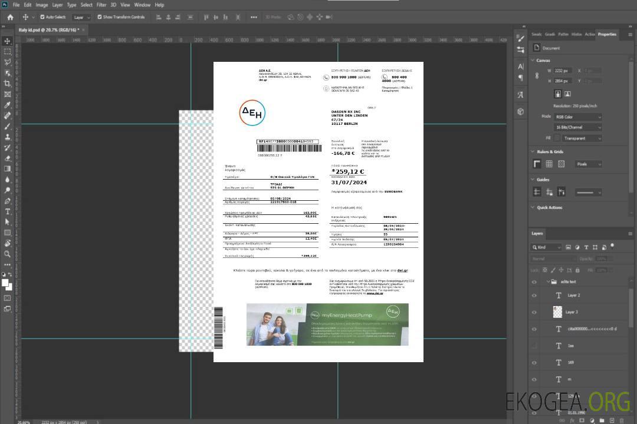
Task: Select the Zoom tool
Action: [x=7, y=254]
